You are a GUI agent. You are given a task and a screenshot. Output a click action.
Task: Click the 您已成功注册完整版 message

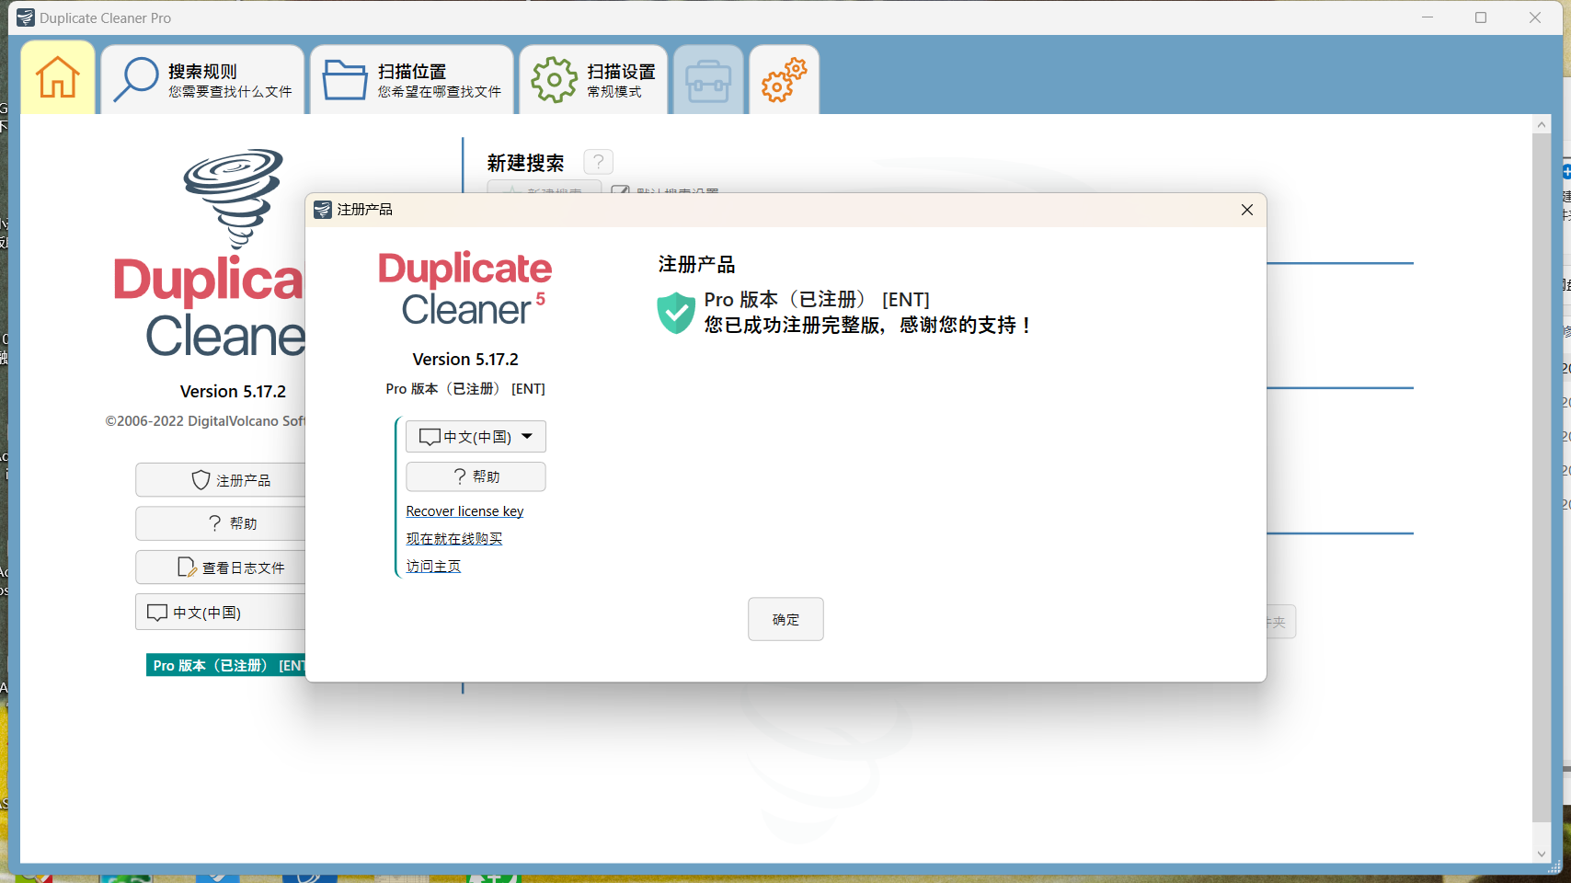[867, 325]
